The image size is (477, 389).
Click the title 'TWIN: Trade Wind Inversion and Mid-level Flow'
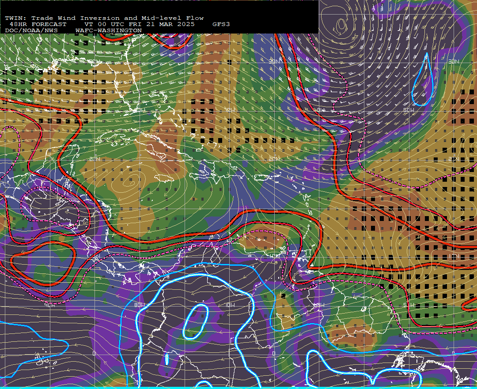[104, 18]
